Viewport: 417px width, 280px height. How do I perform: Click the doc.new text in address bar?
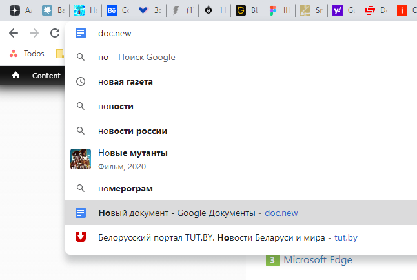coord(115,33)
